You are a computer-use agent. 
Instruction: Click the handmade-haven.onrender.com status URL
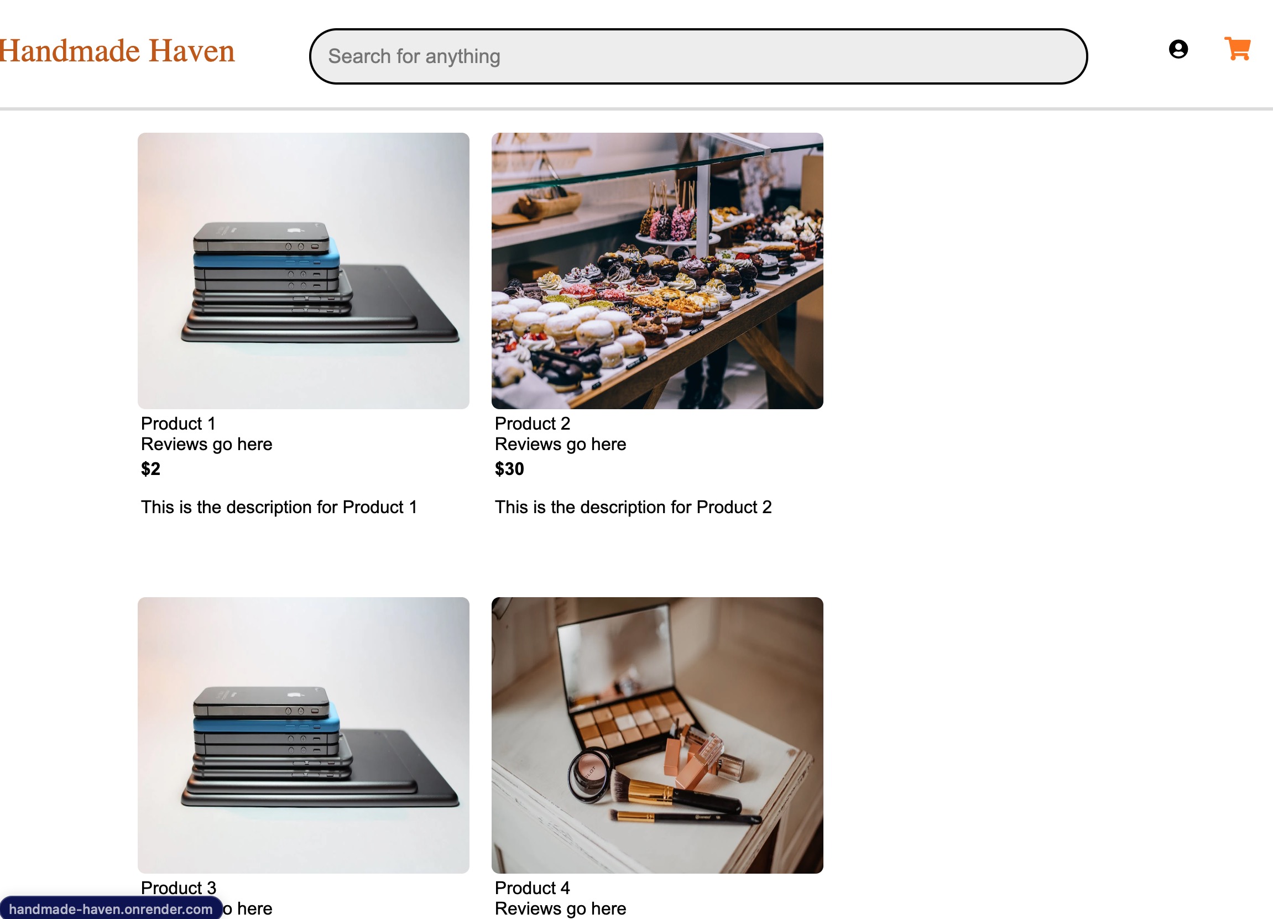point(111,909)
